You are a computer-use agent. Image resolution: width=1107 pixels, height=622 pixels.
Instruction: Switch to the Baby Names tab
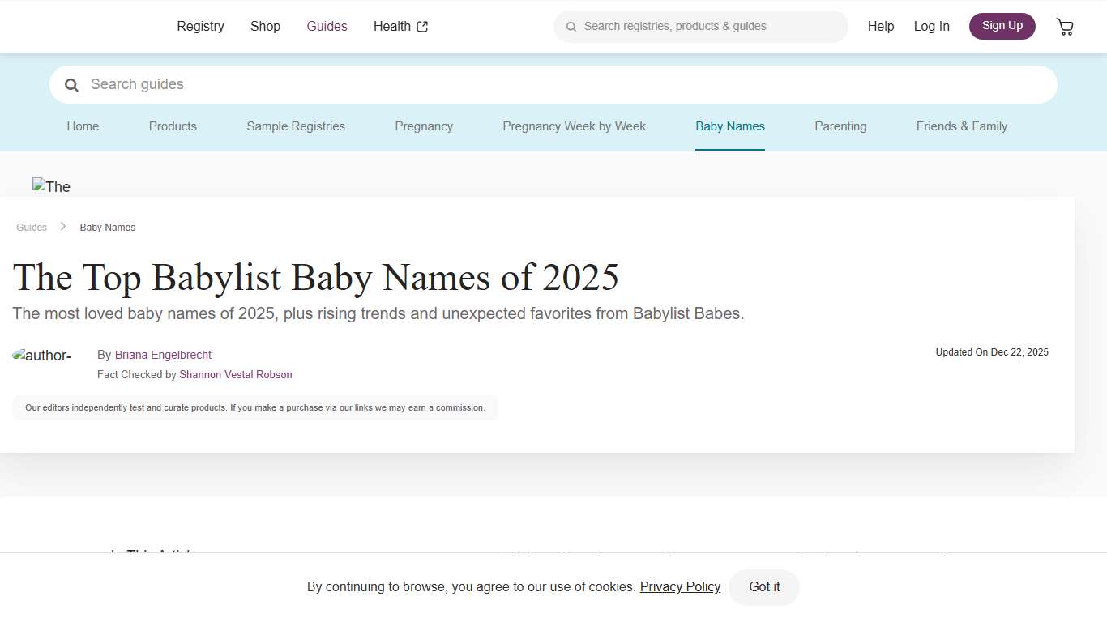729,126
